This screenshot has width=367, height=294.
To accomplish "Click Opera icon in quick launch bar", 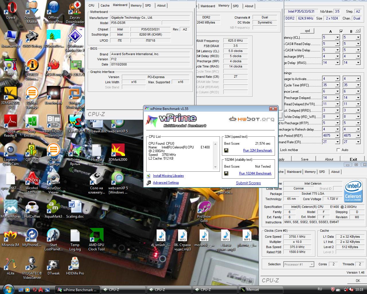I will [x=35, y=290].
